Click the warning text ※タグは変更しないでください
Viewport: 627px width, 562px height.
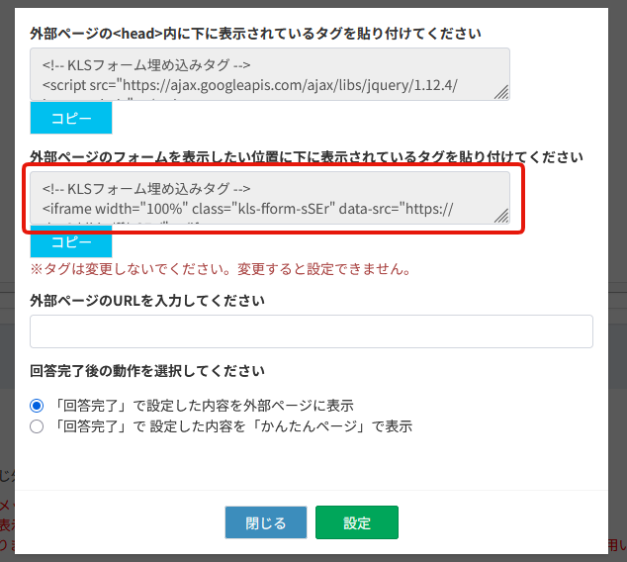tap(221, 269)
